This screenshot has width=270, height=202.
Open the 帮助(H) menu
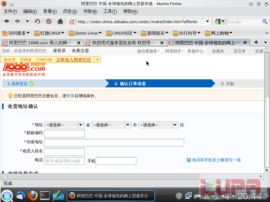click(130, 11)
